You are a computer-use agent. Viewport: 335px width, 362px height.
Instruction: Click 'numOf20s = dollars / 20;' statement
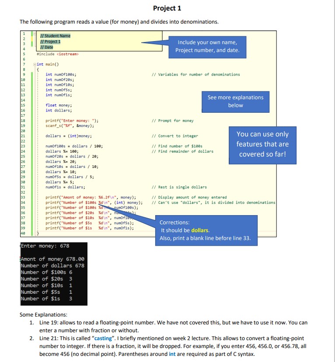click(72, 156)
